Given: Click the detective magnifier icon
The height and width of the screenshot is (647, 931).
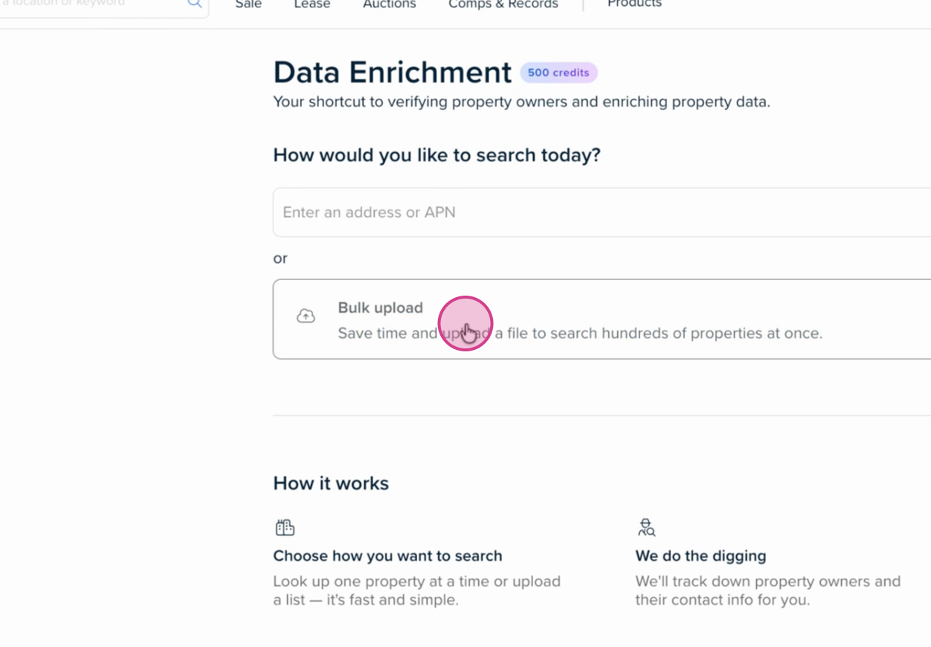Looking at the screenshot, I should [646, 527].
